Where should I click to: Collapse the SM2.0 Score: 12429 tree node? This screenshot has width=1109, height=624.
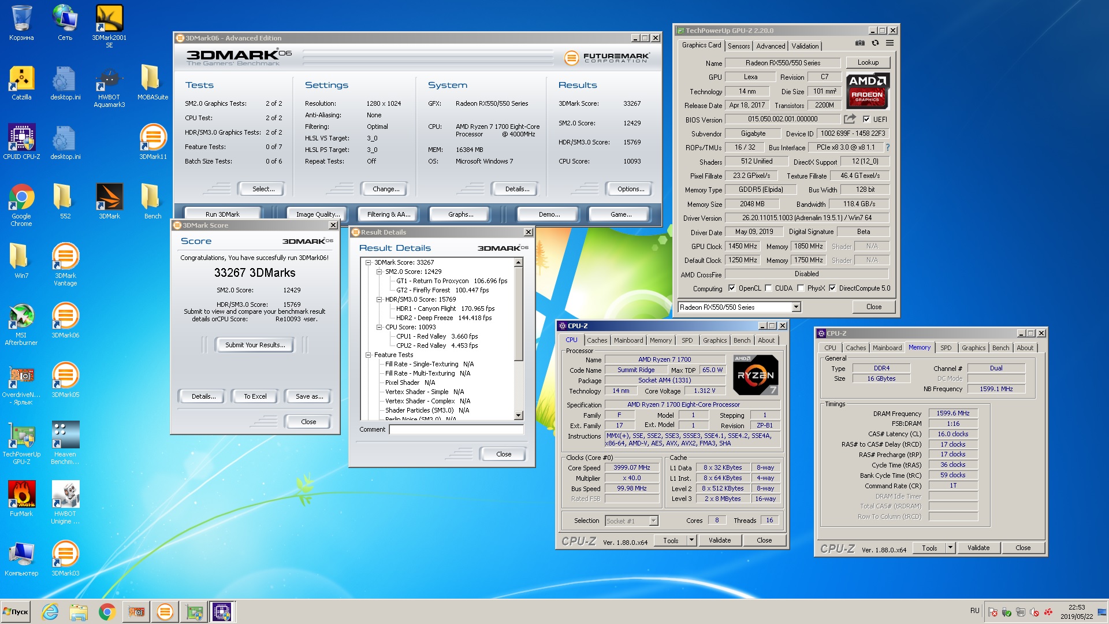[379, 272]
